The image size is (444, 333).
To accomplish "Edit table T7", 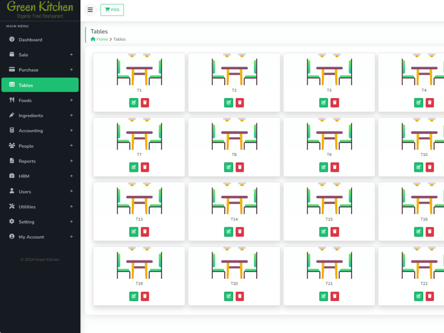I will pos(134,167).
